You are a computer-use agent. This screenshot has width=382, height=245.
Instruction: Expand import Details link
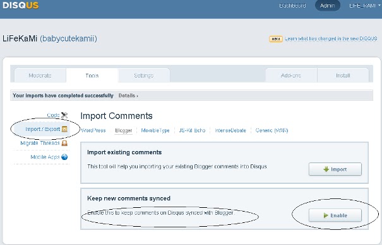coord(128,96)
